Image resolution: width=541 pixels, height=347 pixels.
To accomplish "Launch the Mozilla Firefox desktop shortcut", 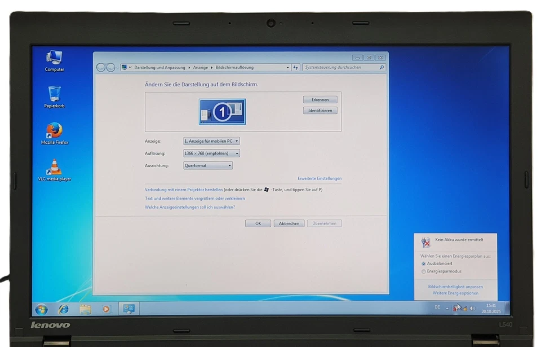I will coord(55,133).
